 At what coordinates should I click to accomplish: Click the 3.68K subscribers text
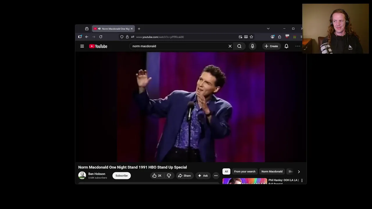pyautogui.click(x=98, y=178)
